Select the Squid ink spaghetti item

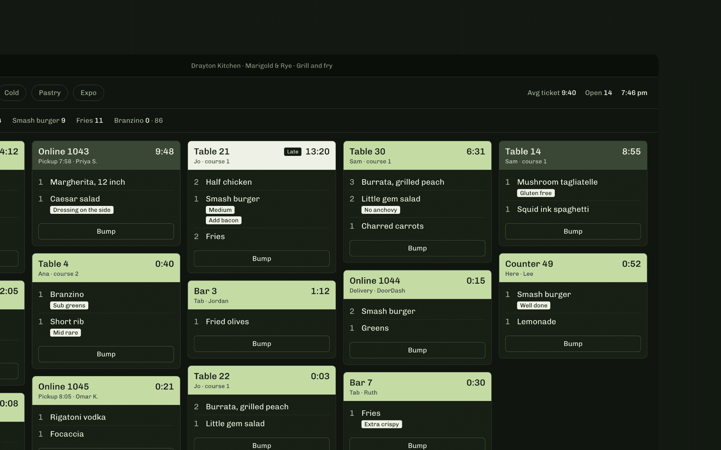point(573,210)
